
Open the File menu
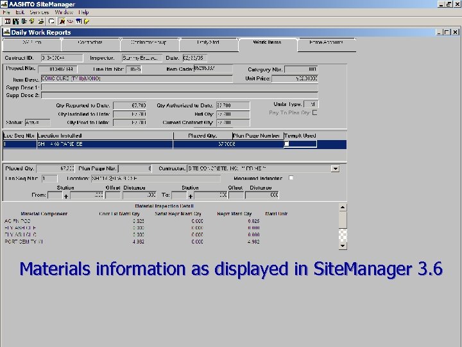coord(6,12)
